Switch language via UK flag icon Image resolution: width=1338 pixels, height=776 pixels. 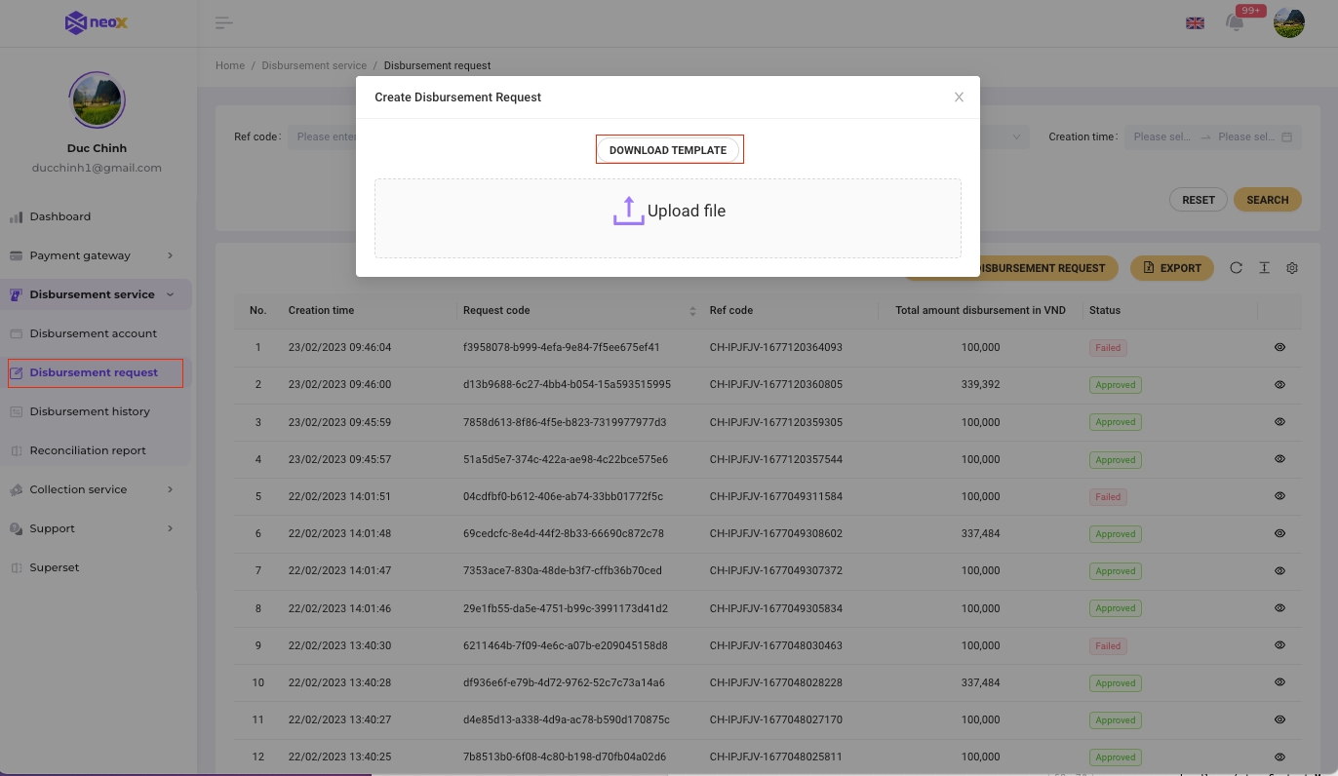1195,23
